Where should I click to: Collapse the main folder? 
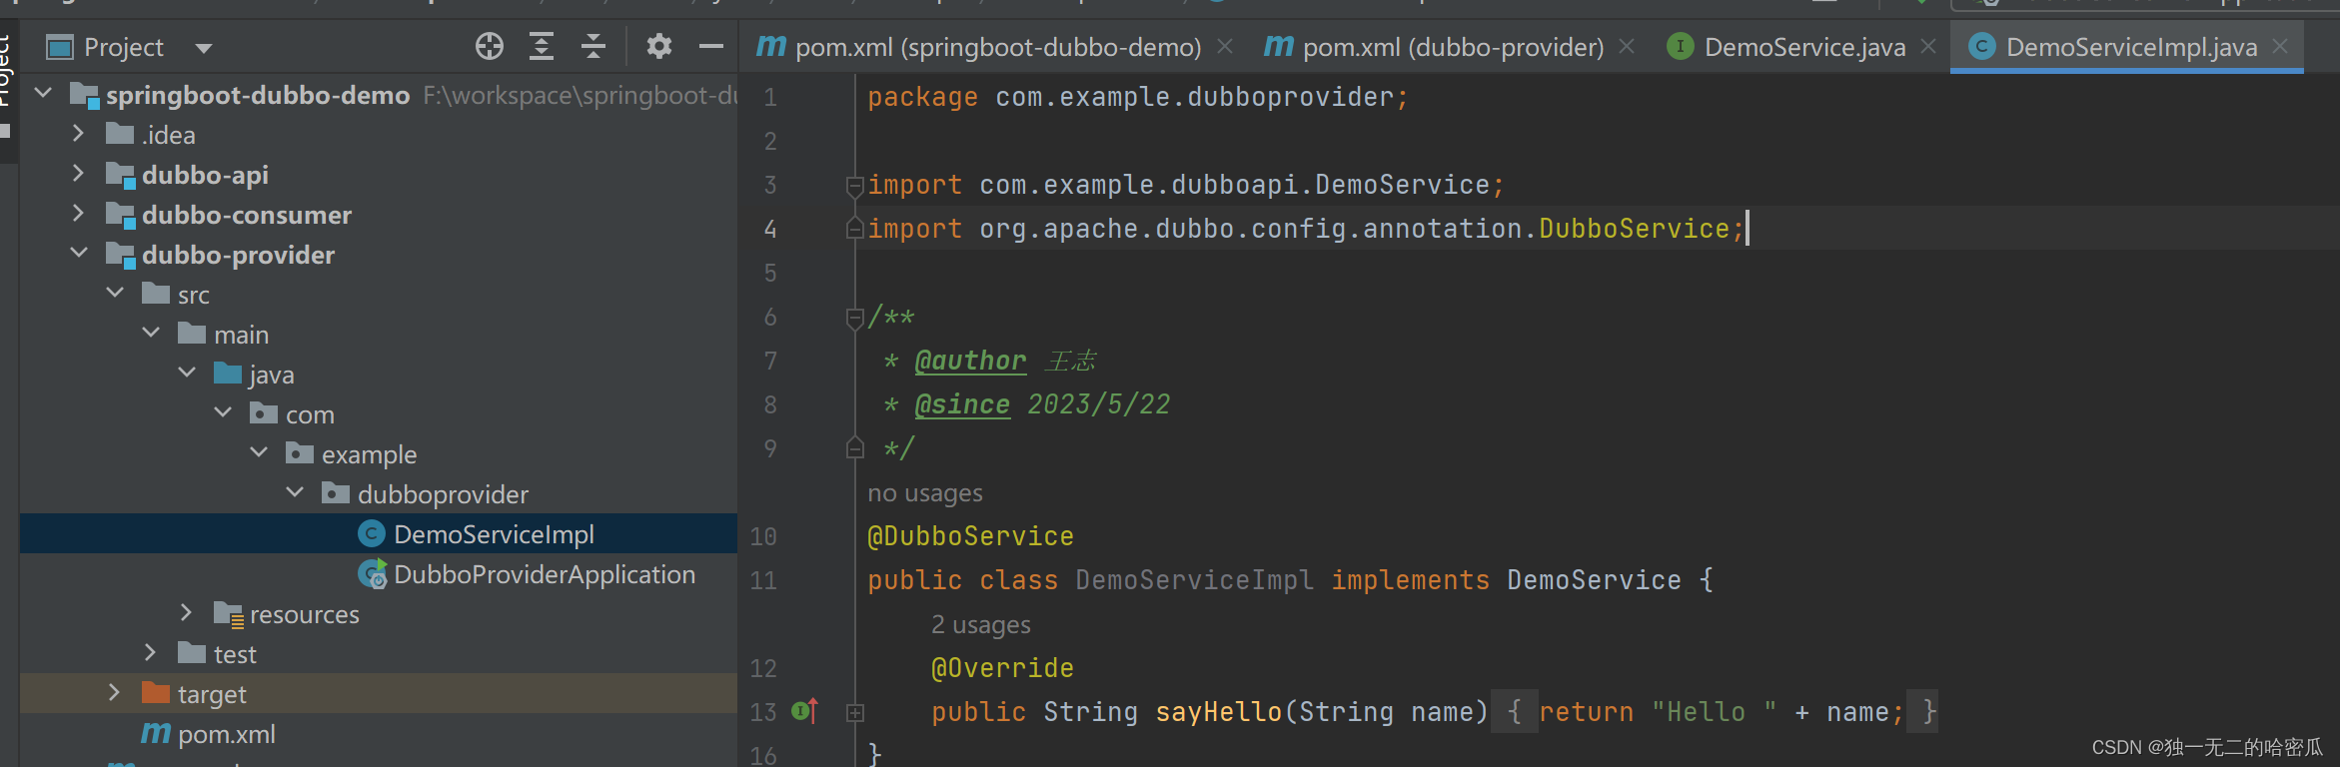151,334
